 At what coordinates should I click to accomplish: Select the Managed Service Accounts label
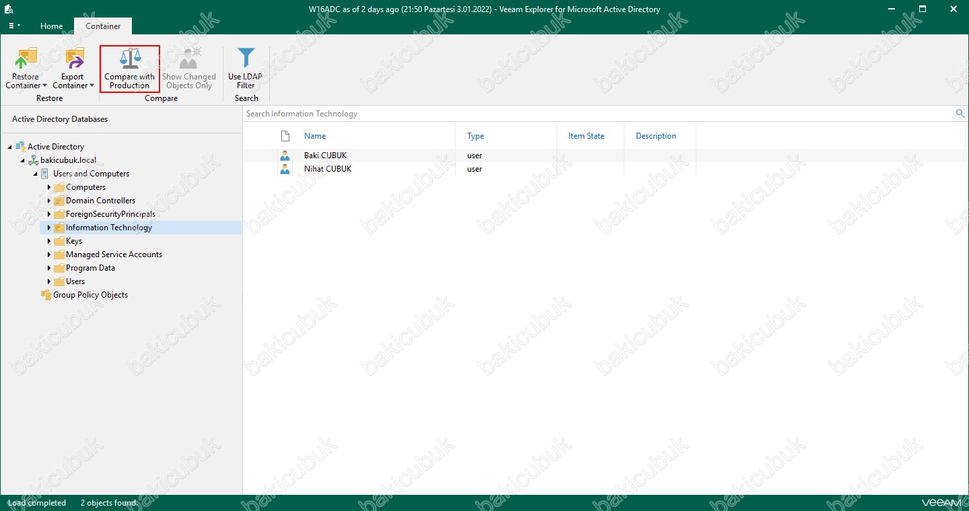114,254
